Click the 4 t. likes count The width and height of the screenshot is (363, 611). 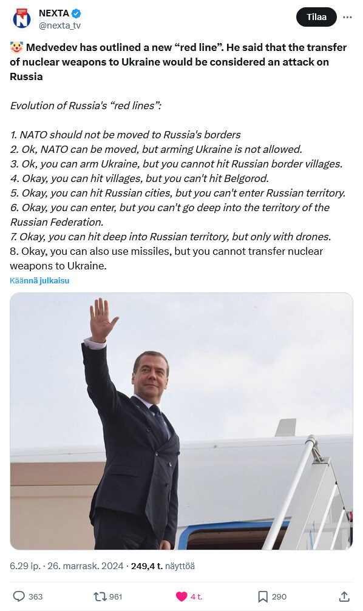197,596
